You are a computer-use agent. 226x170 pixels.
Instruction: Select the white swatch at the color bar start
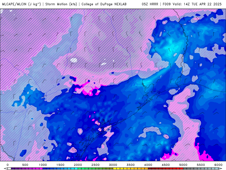click(9, 169)
